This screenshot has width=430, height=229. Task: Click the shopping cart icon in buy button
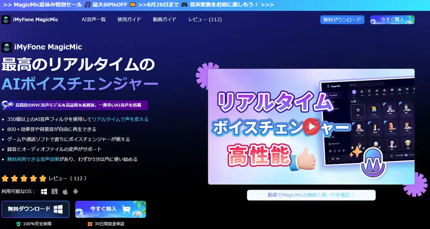point(127,209)
